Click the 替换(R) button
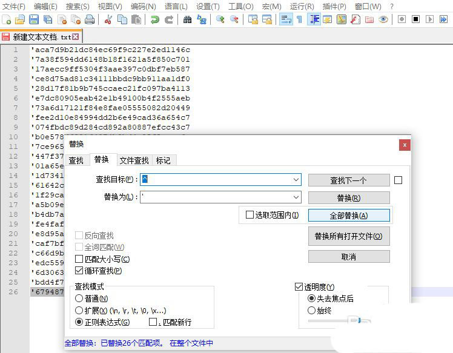Image resolution: width=453 pixels, height=353 pixels. click(x=349, y=198)
